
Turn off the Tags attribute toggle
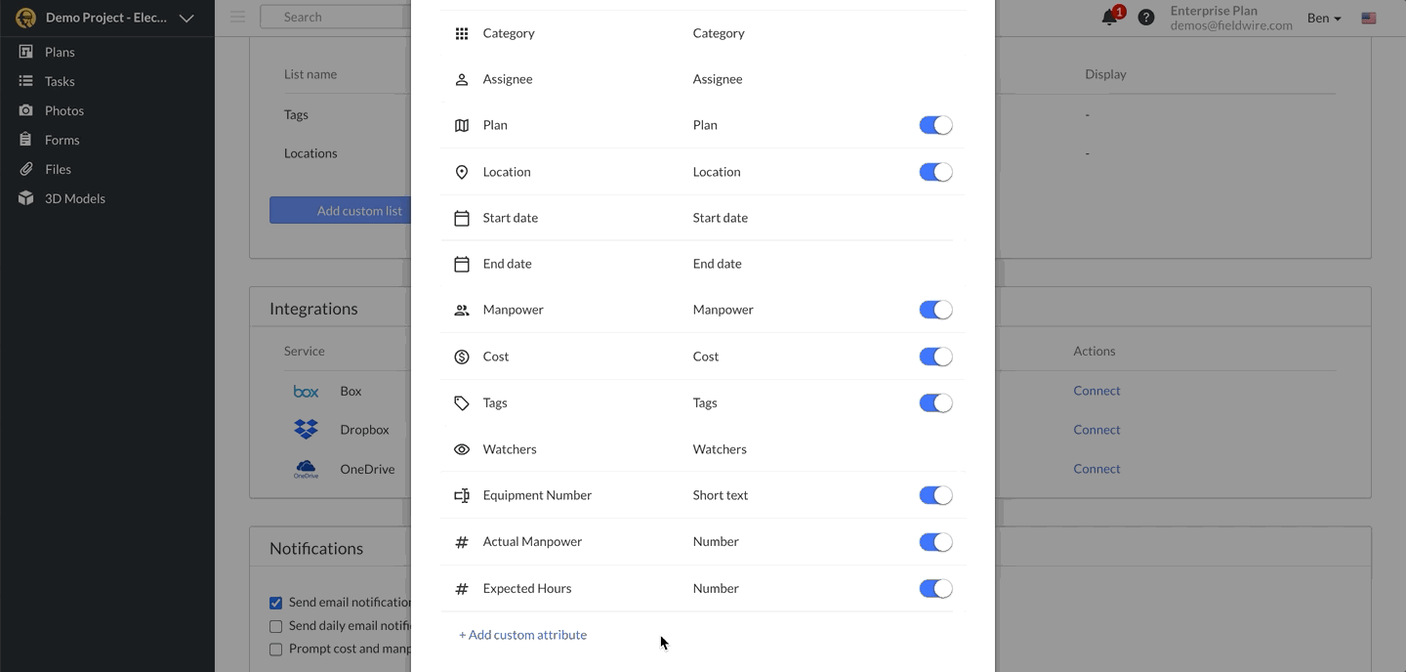click(x=935, y=402)
